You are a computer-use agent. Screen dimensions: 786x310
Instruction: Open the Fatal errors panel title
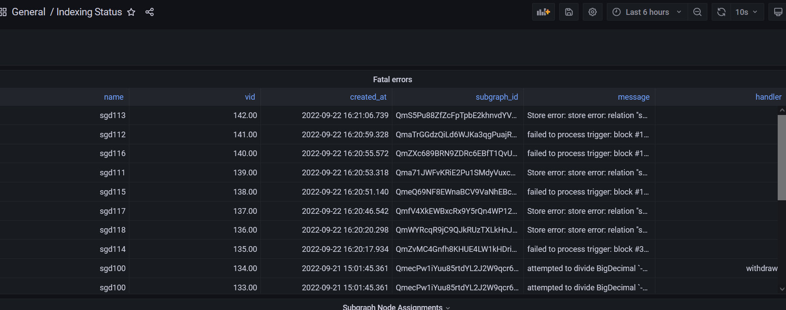392,80
